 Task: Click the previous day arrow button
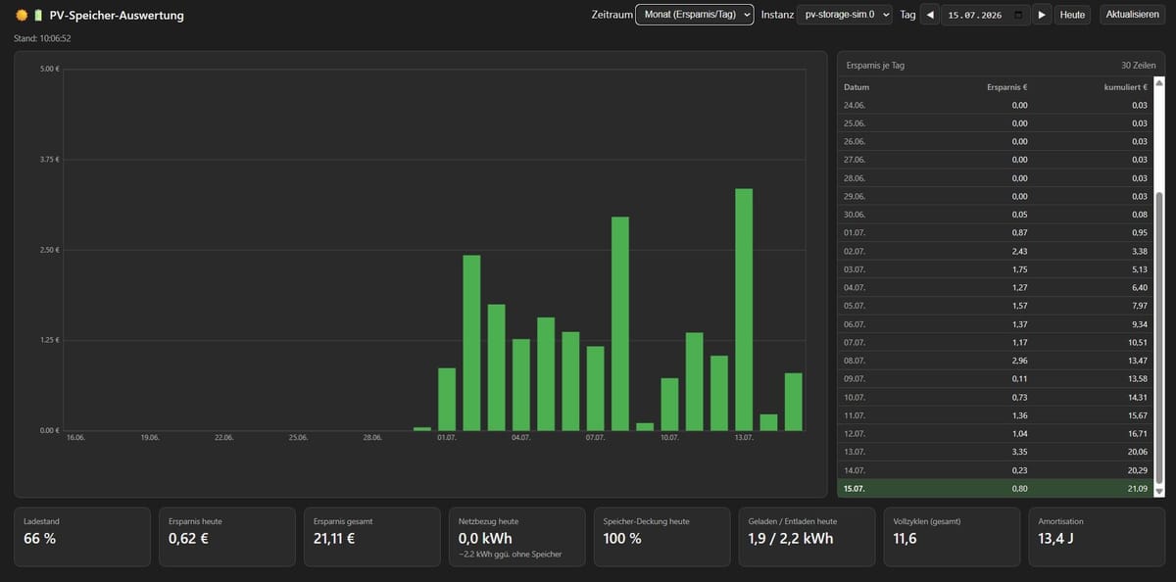[930, 15]
